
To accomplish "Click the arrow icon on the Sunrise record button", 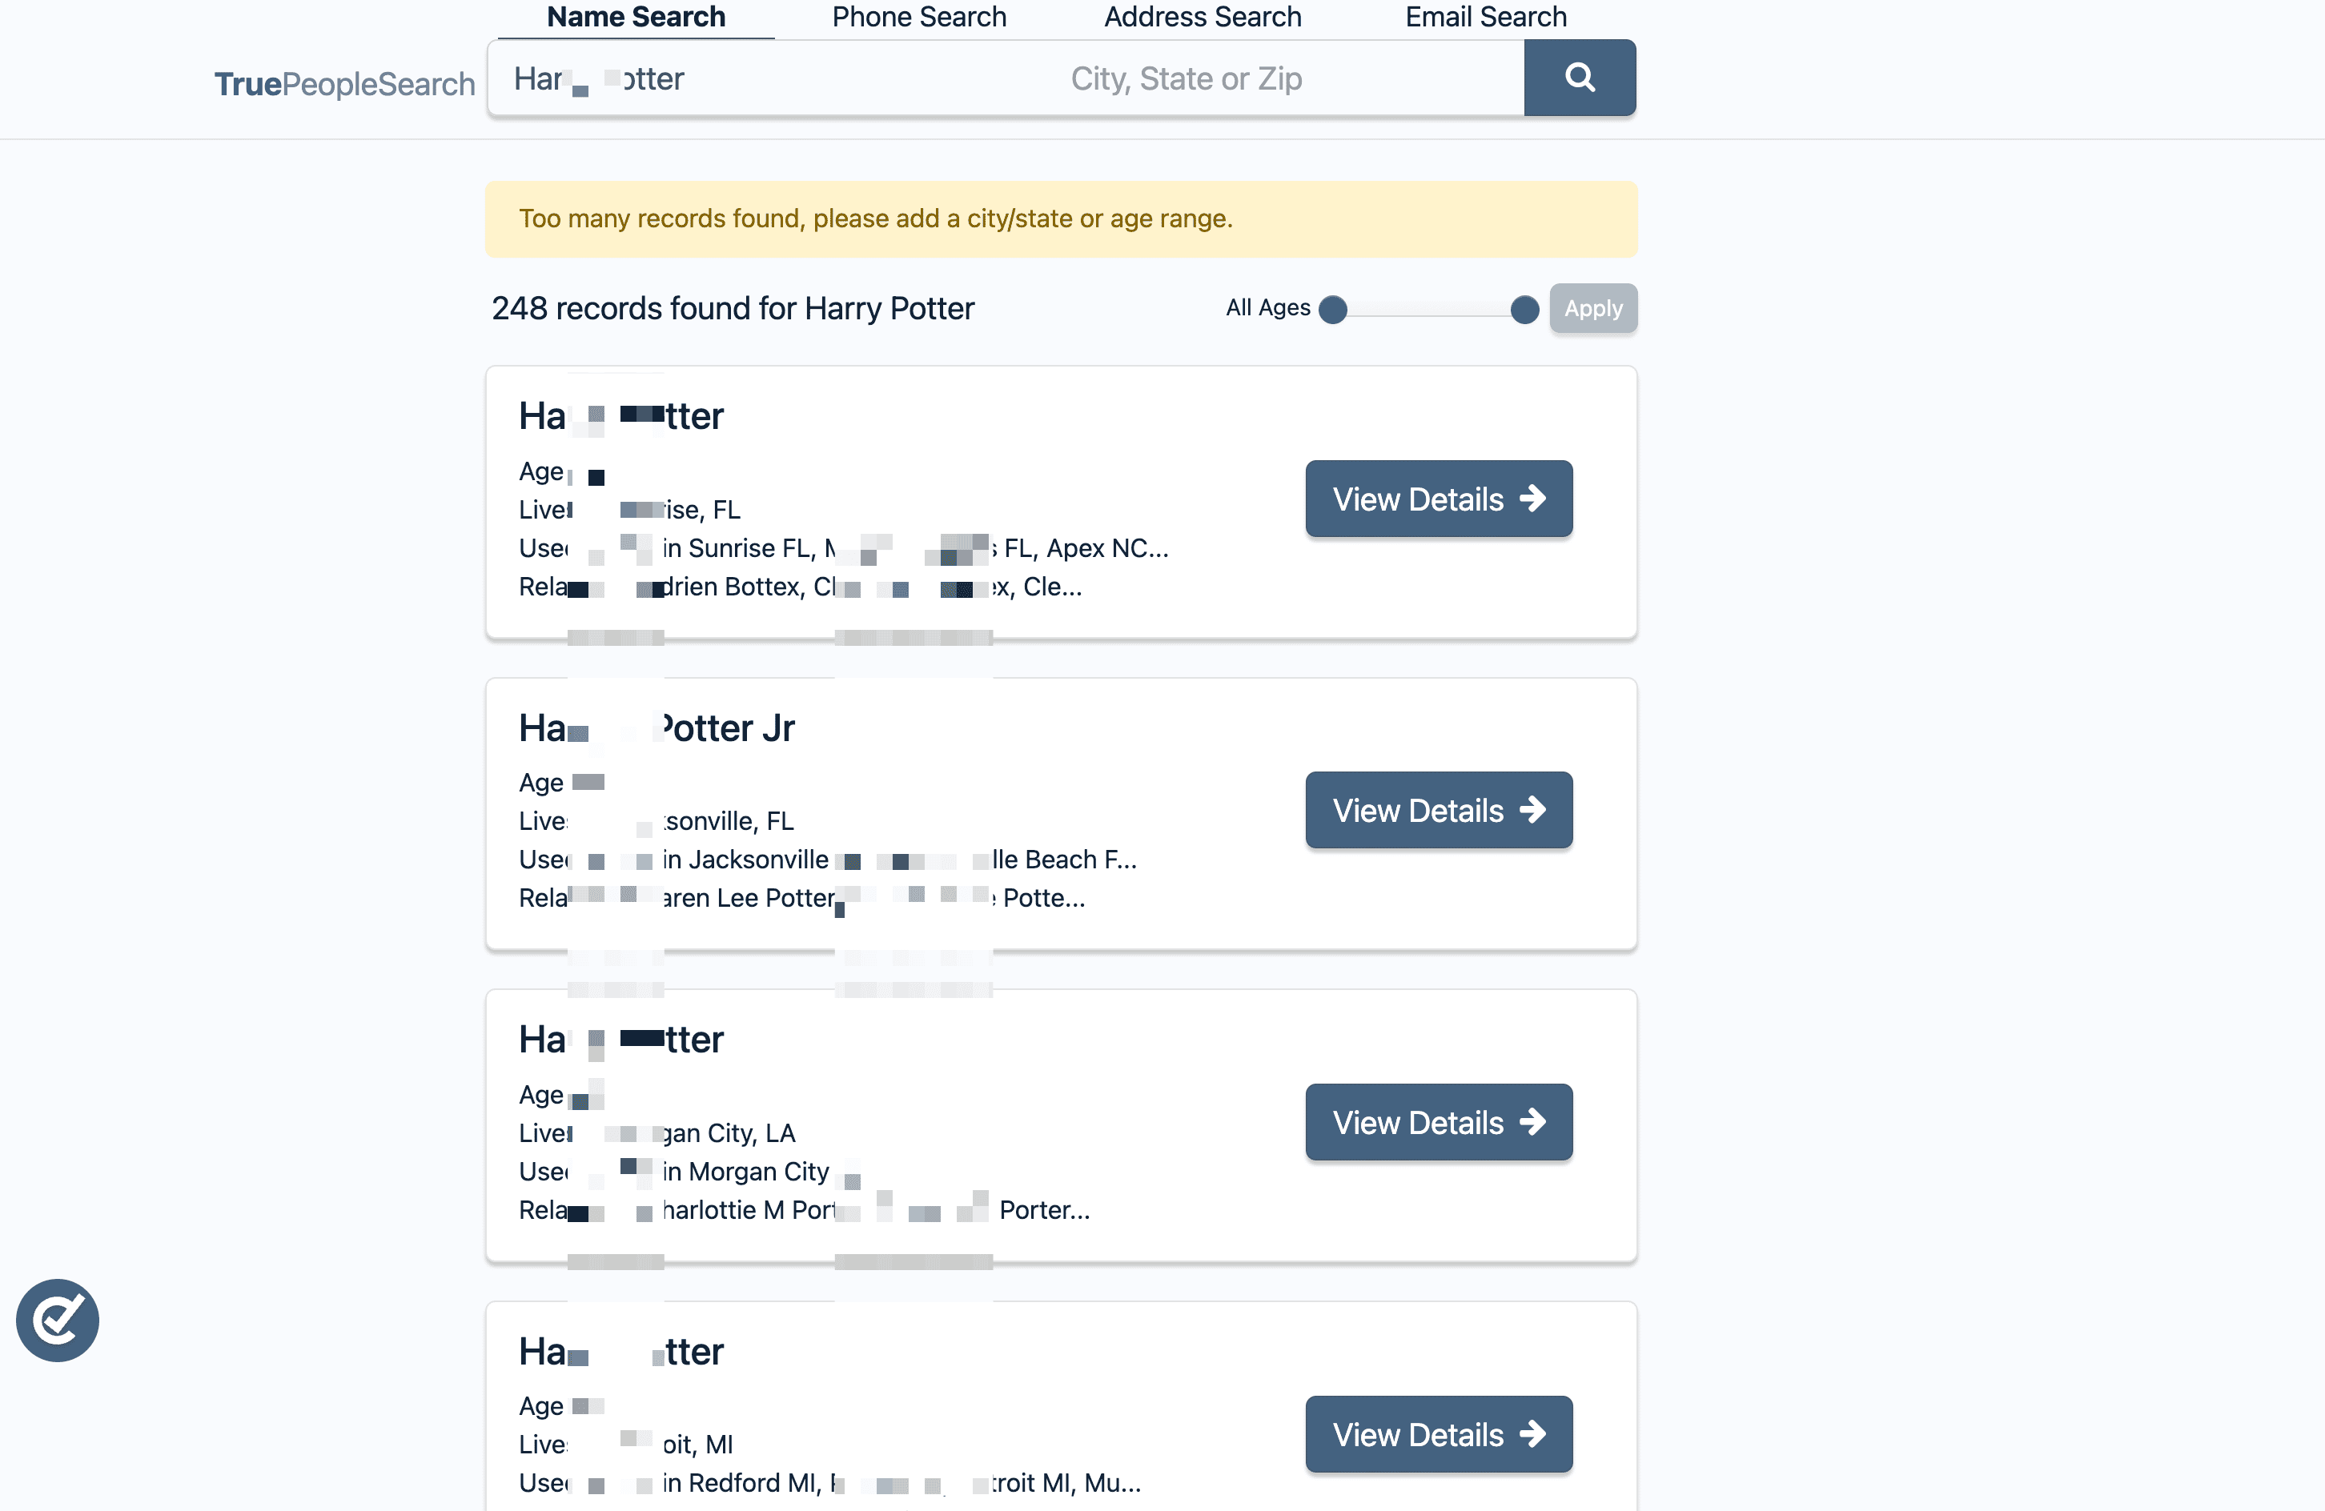I will pyautogui.click(x=1532, y=499).
